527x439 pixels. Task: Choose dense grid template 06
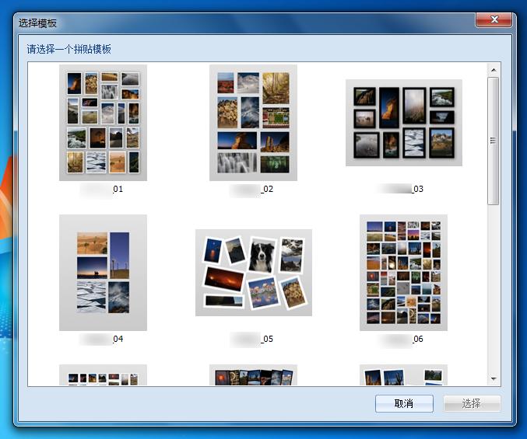click(x=403, y=273)
